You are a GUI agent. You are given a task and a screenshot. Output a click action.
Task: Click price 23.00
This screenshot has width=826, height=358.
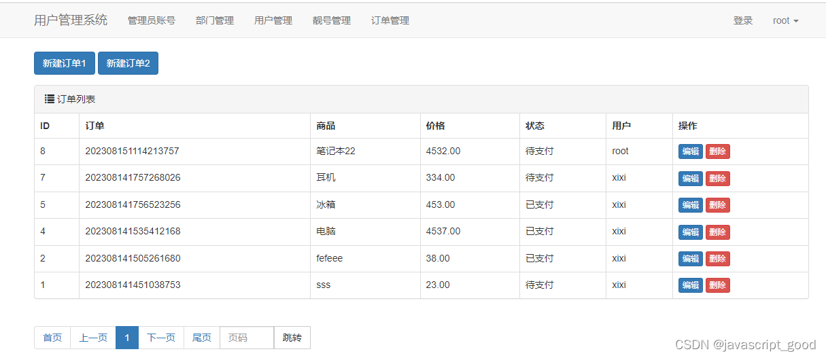tap(438, 285)
